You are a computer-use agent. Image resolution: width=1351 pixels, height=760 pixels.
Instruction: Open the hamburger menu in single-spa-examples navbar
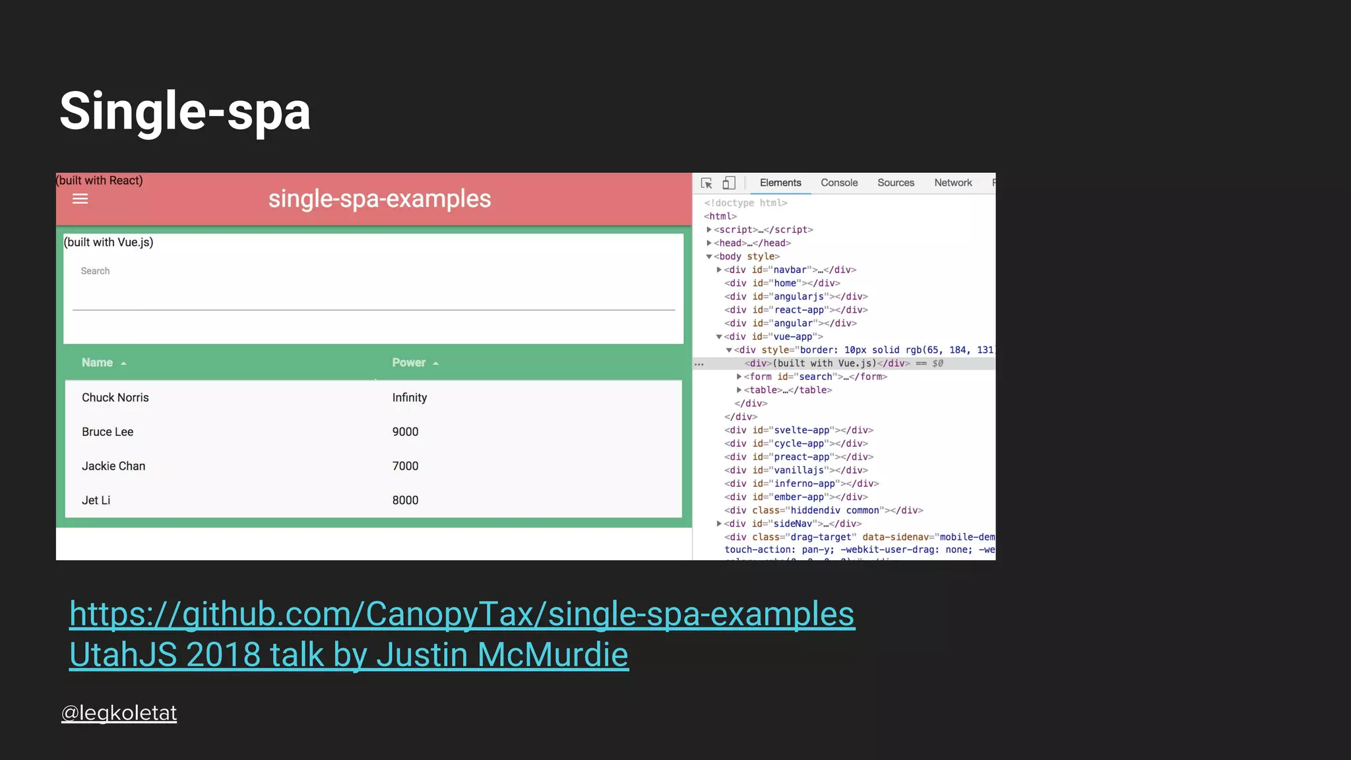(80, 199)
